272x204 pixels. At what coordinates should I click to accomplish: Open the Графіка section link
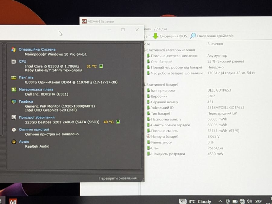coord(26,101)
